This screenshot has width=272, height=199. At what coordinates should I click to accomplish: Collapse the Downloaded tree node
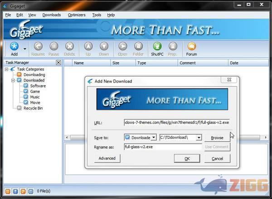pyautogui.click(x=13, y=80)
